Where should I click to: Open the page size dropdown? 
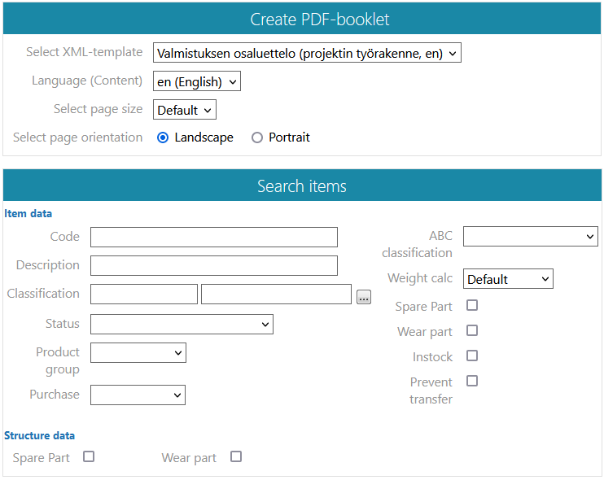coord(185,110)
